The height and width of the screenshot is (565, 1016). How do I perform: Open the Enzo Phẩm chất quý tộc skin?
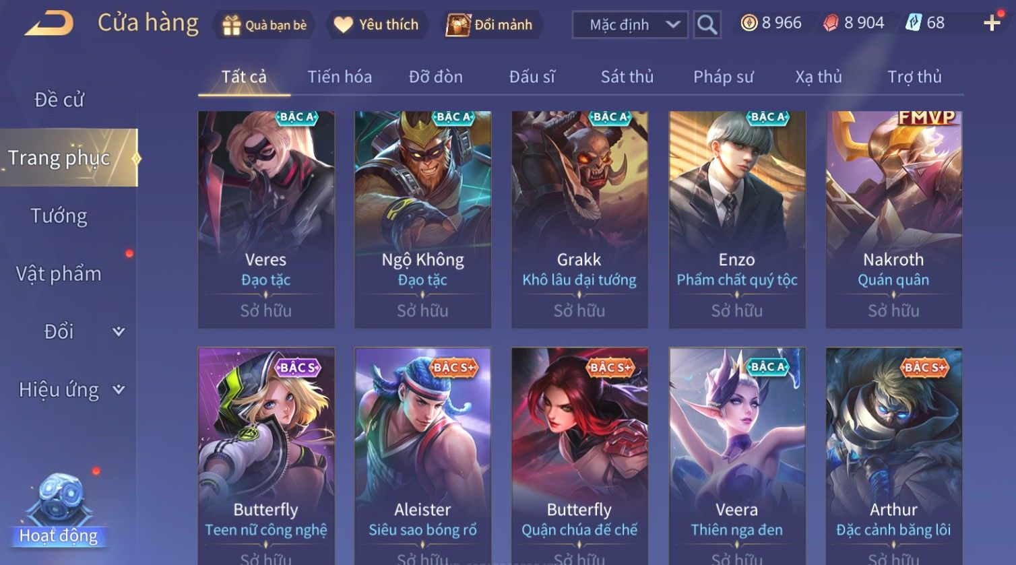coord(736,220)
